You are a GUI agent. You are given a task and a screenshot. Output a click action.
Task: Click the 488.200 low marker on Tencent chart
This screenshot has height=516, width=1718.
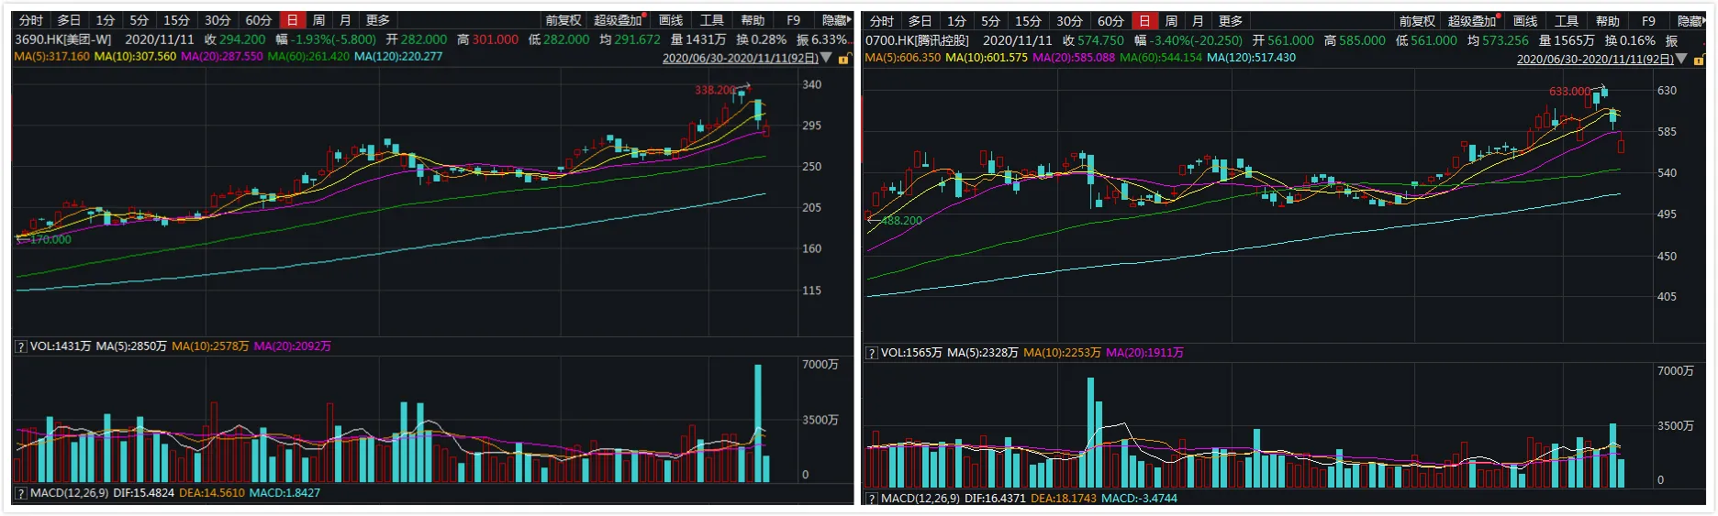(x=902, y=221)
